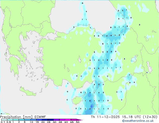Click the legend swatch between 25 and 30
Image resolution: width=159 pixels, height=123 pixels.
coord(50,120)
